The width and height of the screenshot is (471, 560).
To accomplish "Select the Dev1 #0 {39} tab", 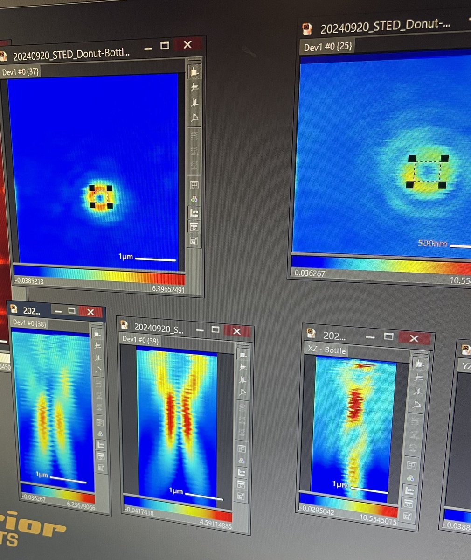I will tap(141, 339).
